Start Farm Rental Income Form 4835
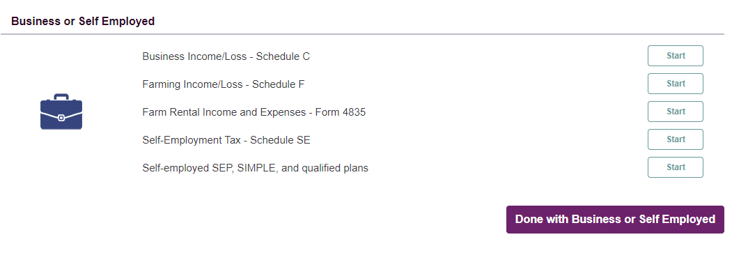 pyautogui.click(x=675, y=112)
